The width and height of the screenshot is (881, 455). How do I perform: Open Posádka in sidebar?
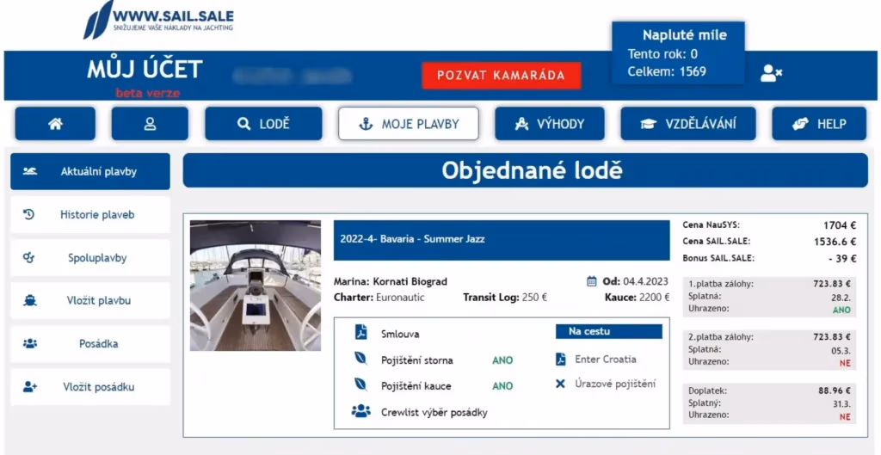click(89, 344)
